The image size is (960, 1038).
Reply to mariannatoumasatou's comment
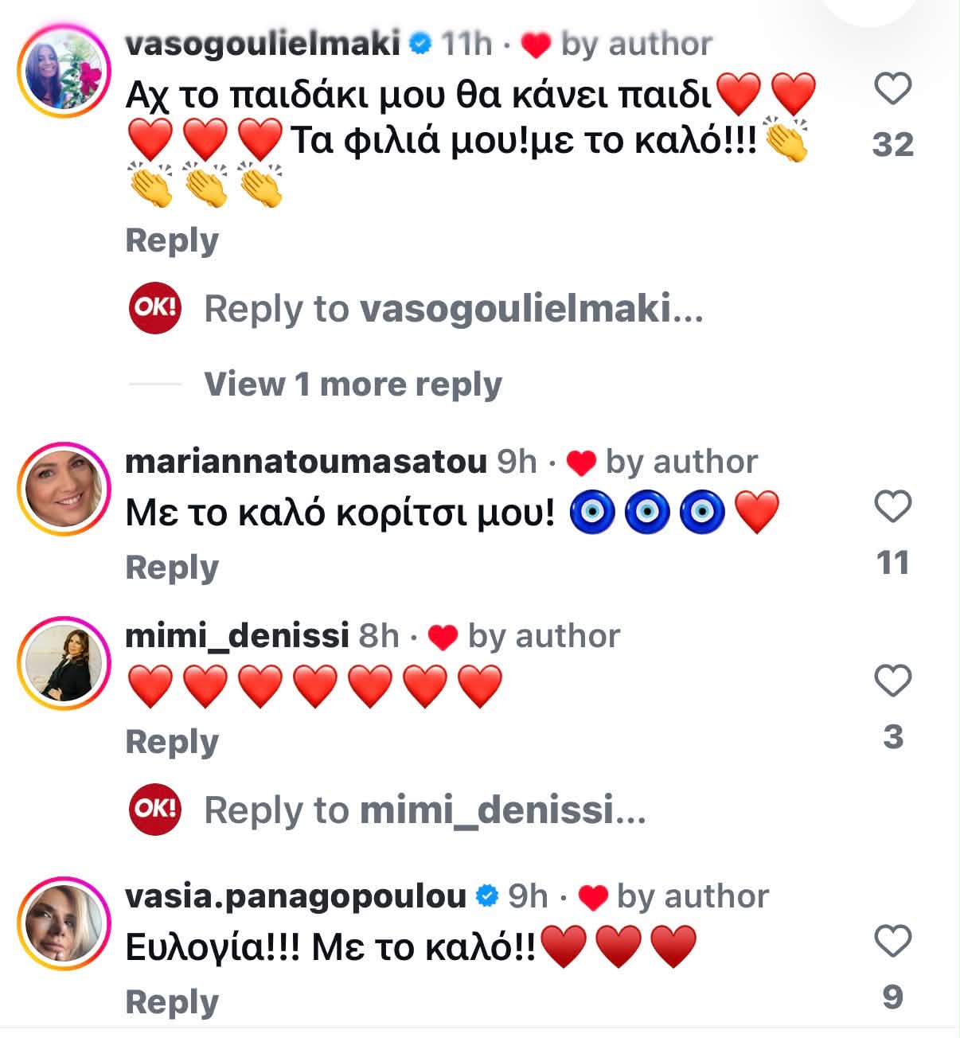pos(172,568)
